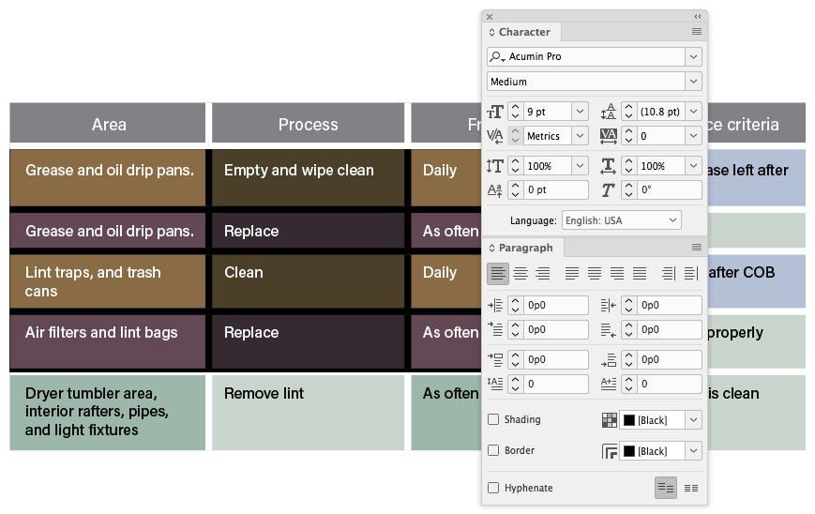
Task: Select align towards spine icon
Action: 669,273
